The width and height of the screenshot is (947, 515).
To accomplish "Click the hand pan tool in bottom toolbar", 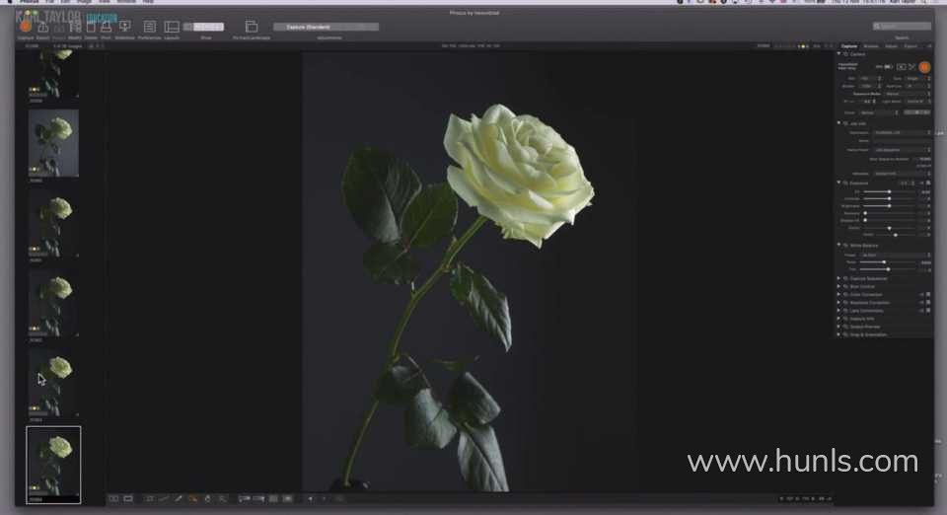I will [208, 498].
